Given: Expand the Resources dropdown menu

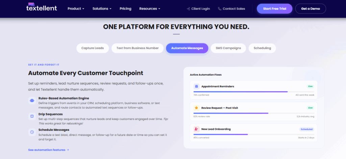Looking at the screenshot, I should (150, 9).
